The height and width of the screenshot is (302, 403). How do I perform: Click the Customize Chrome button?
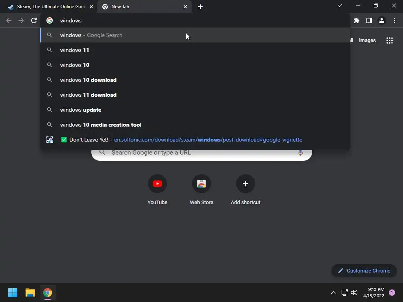point(364,271)
